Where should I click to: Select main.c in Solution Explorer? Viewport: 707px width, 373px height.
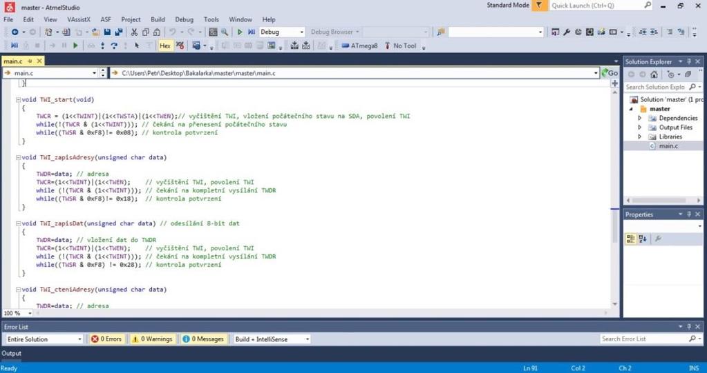pyautogui.click(x=668, y=145)
